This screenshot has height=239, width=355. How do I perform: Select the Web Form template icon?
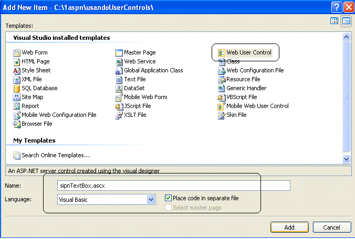pos(16,53)
